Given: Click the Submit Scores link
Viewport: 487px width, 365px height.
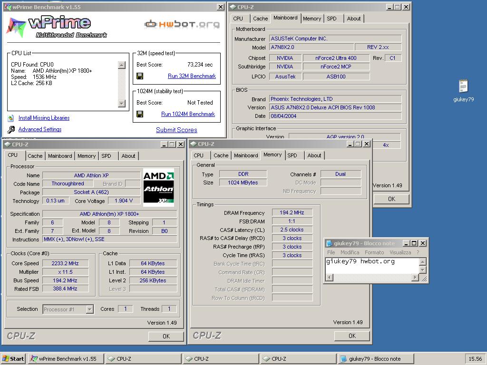Looking at the screenshot, I should tap(176, 130).
